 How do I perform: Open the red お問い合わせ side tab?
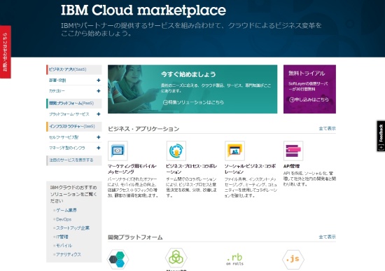pyautogui.click(x=6, y=52)
